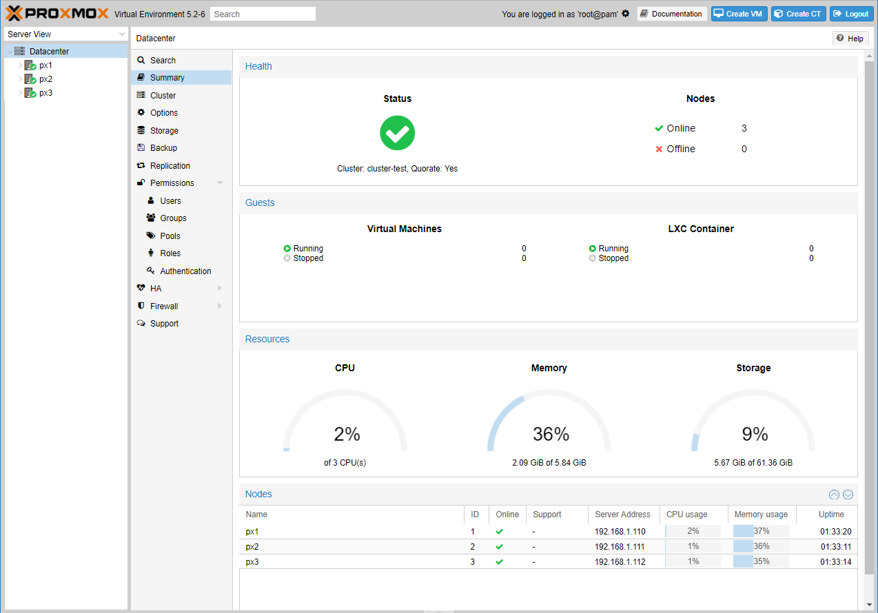Click the top Search input field
The width and height of the screenshot is (878, 613).
coord(263,14)
